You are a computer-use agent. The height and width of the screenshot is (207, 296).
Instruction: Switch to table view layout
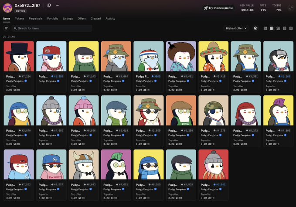tap(291, 28)
